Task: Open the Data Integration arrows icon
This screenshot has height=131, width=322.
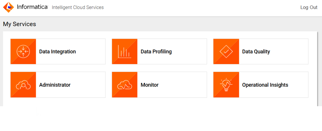Action: click(23, 51)
